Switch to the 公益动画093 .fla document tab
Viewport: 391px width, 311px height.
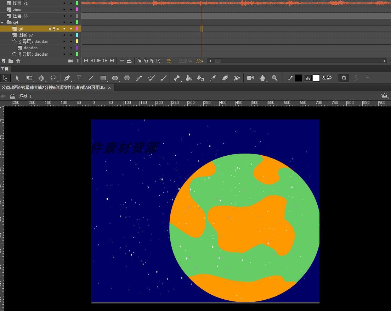click(53, 88)
